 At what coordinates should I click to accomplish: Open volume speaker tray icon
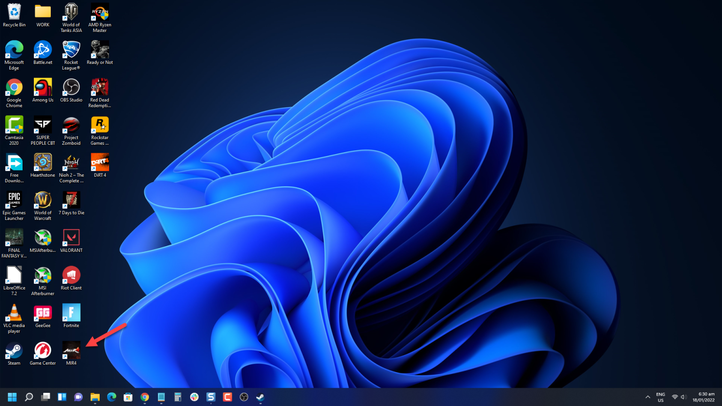point(683,397)
